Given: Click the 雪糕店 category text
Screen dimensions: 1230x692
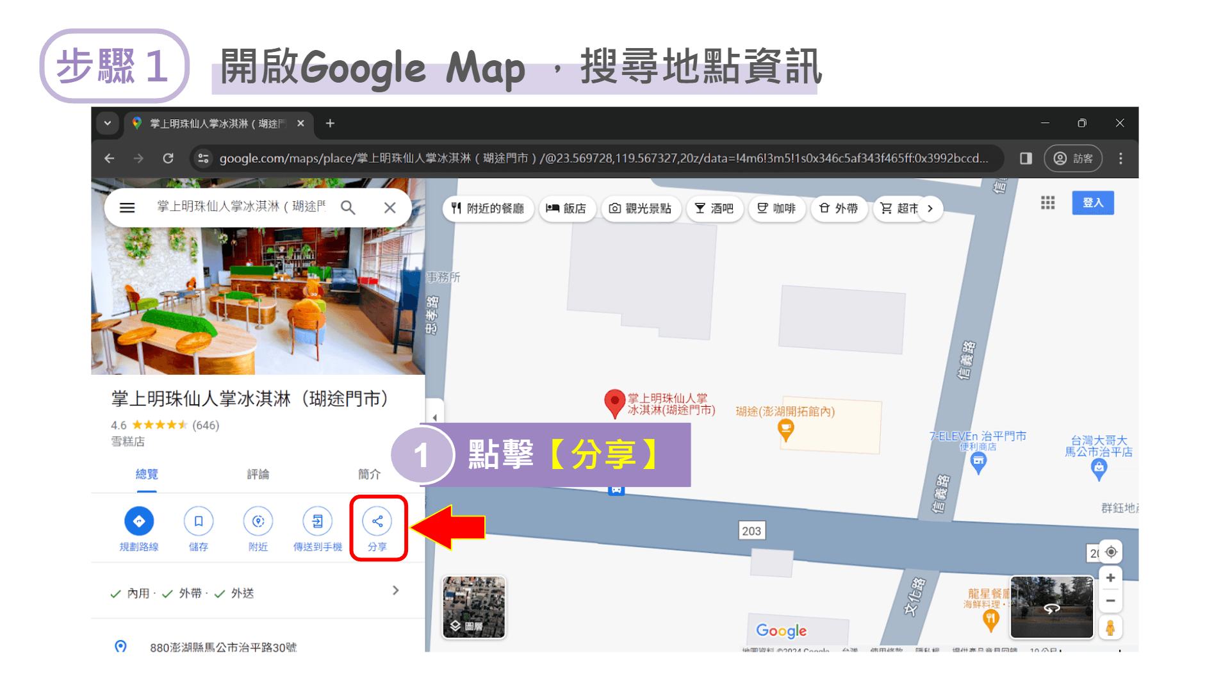Looking at the screenshot, I should (x=127, y=441).
